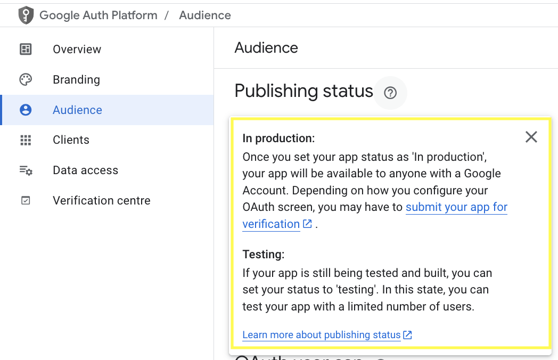558x360 pixels.
Task: Open the Overview sidebar item
Action: [x=107, y=49]
